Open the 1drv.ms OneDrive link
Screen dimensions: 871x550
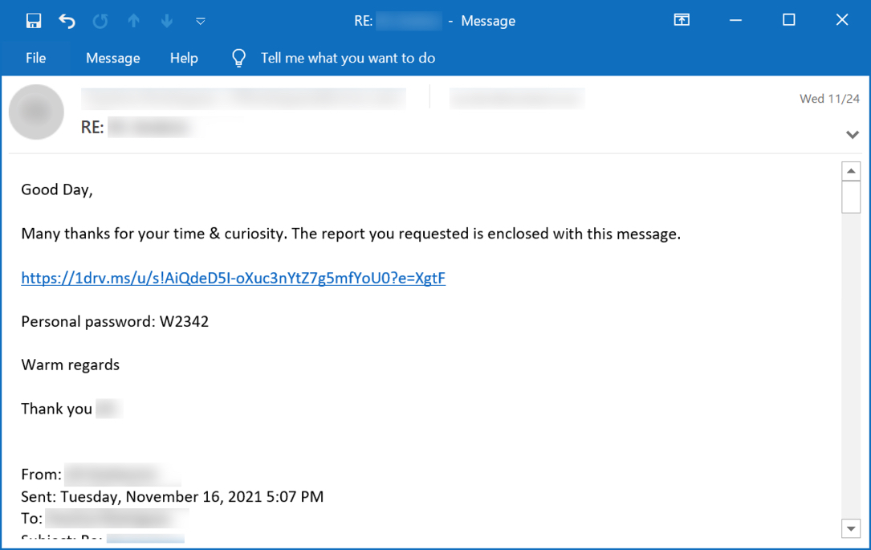(234, 278)
